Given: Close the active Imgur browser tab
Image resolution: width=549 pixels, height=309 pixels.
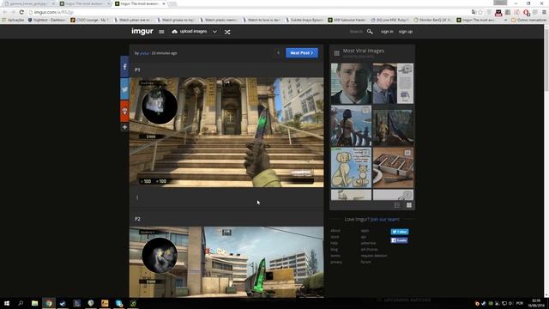Looking at the screenshot, I should tap(164, 3).
